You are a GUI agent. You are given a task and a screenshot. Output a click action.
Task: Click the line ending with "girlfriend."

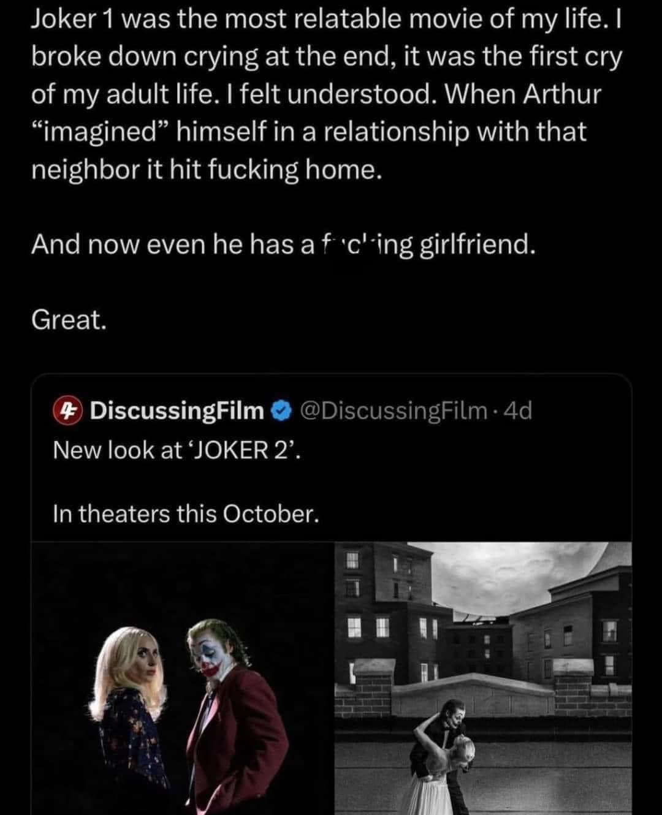(x=284, y=245)
